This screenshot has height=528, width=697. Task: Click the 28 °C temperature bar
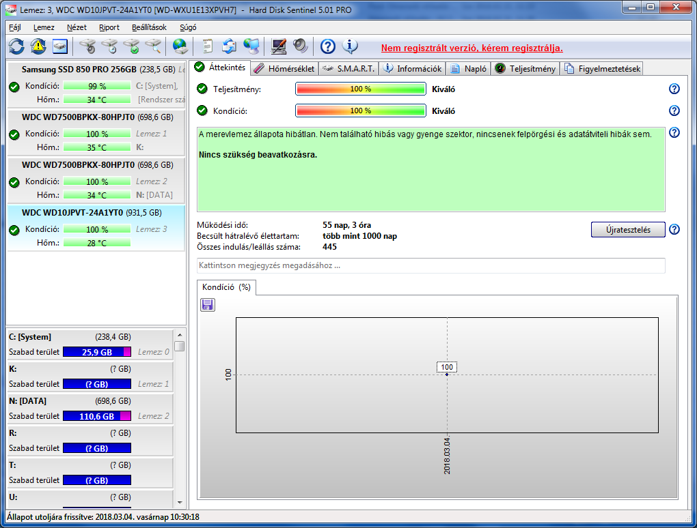click(97, 243)
